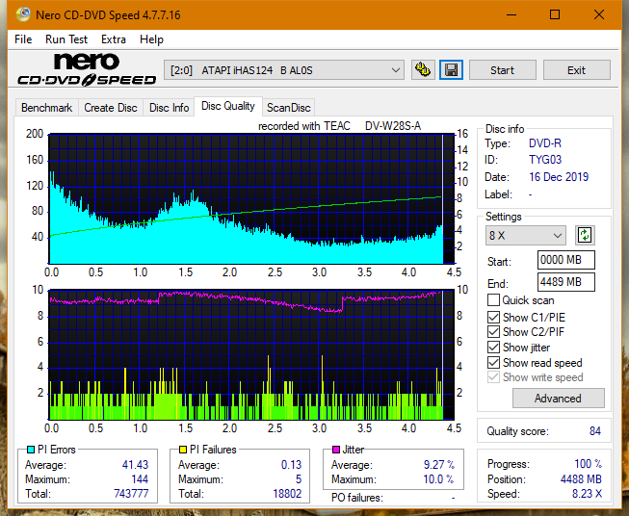Open the Extra menu
Image resolution: width=629 pixels, height=516 pixels.
click(114, 39)
